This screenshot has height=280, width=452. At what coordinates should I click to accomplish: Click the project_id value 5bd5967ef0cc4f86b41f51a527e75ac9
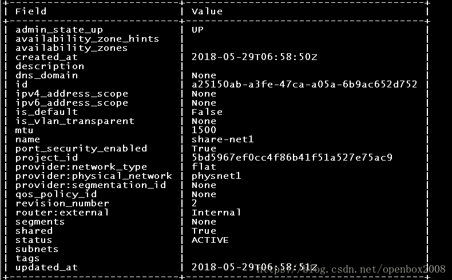coord(292,158)
